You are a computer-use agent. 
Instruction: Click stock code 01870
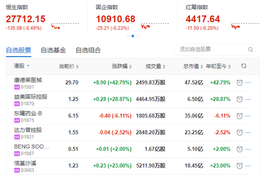pyautogui.click(x=27, y=104)
